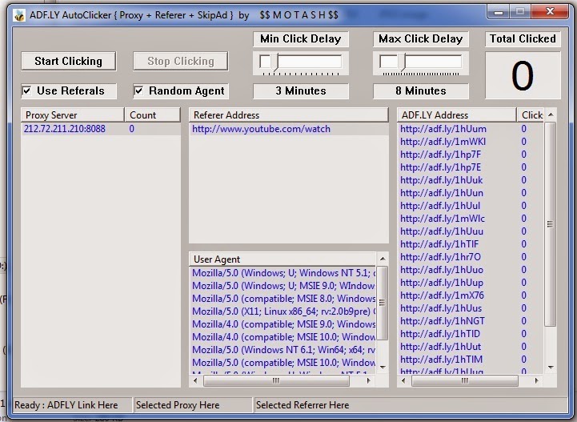The height and width of the screenshot is (422, 577).
Task: Select link http://adf.ly/1hTIF
Action: pyautogui.click(x=439, y=244)
